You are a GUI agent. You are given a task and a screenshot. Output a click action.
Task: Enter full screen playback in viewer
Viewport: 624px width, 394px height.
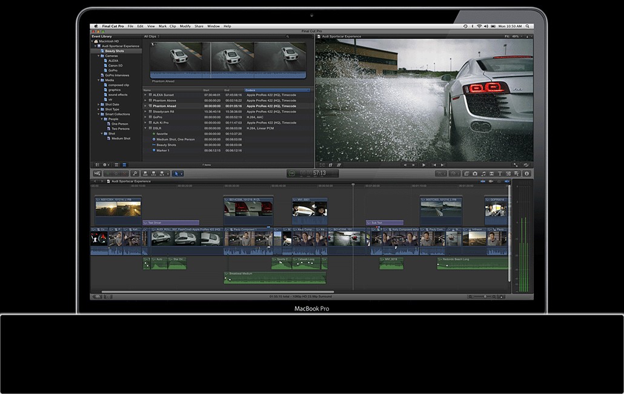coord(516,165)
